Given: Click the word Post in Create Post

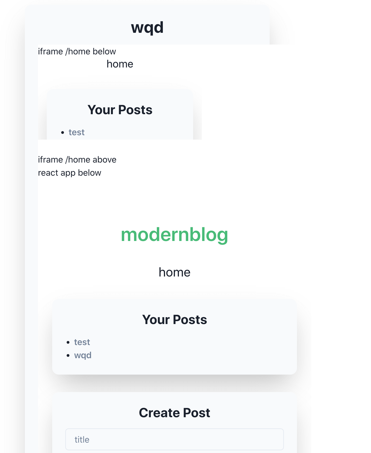Looking at the screenshot, I should click(x=196, y=413).
